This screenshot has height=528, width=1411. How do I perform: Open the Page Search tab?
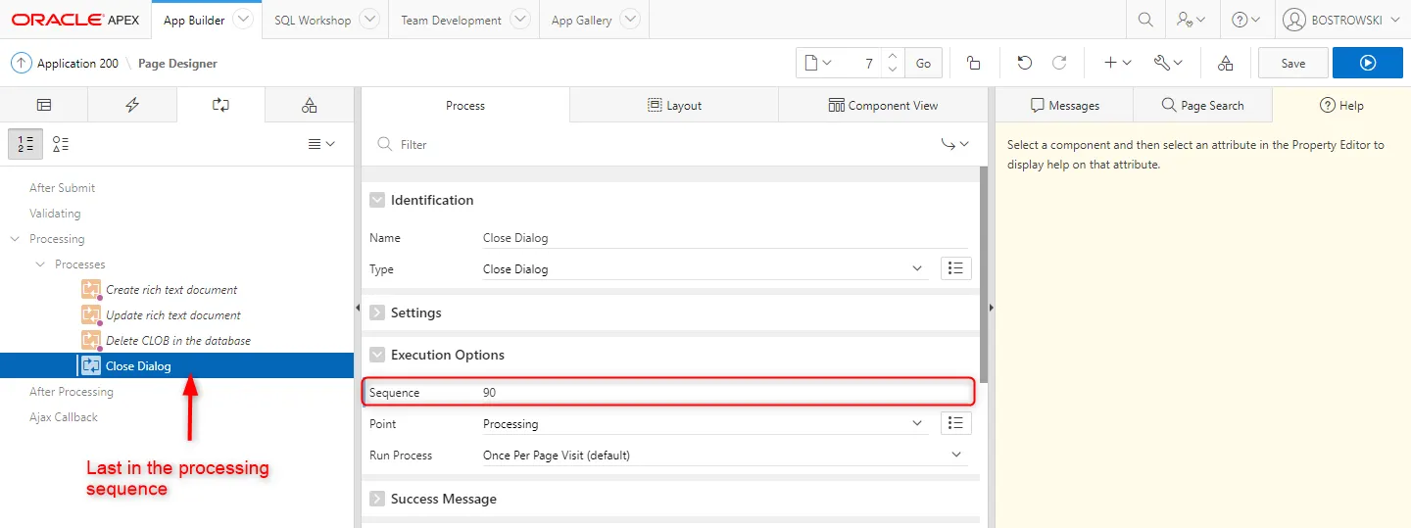click(x=1202, y=105)
